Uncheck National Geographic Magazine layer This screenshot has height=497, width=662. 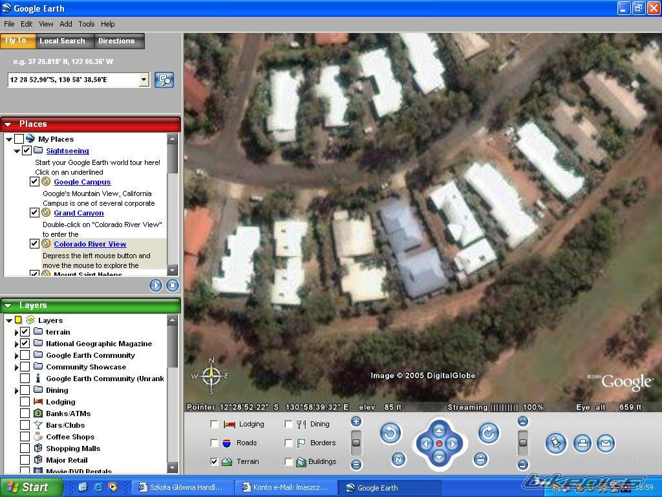(x=25, y=343)
